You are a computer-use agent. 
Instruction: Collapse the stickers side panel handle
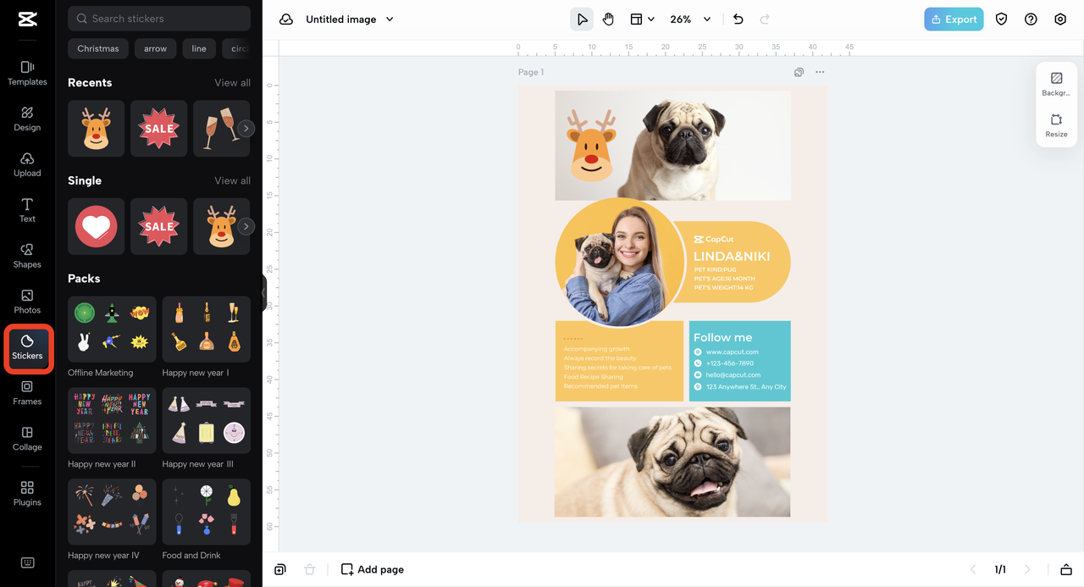pos(263,292)
